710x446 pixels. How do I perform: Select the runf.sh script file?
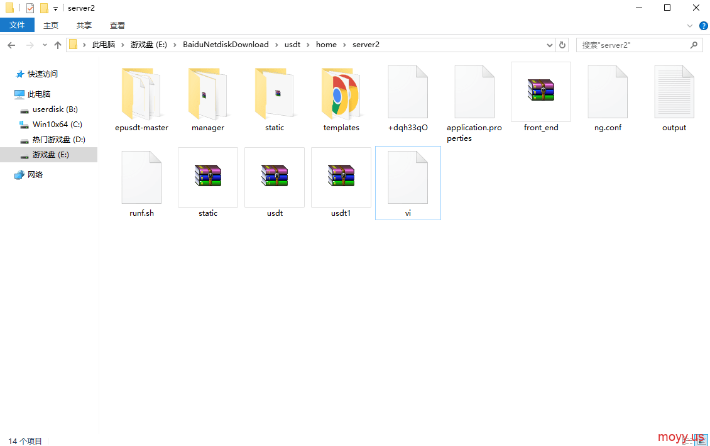pos(141,177)
